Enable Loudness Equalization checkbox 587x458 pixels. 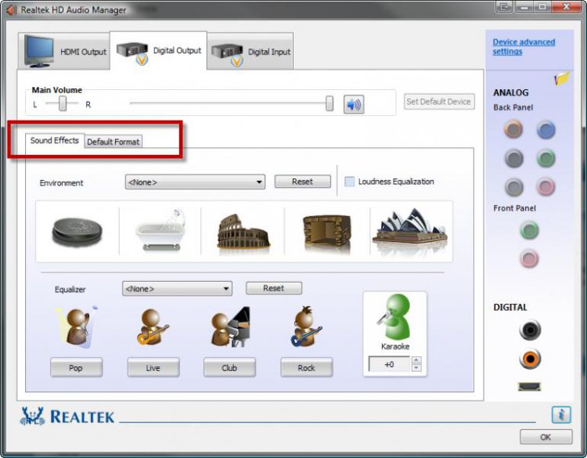point(349,182)
